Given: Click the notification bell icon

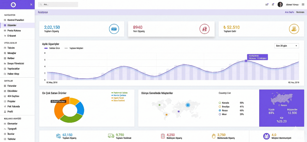Looking at the screenshot, I should pos(273,5).
